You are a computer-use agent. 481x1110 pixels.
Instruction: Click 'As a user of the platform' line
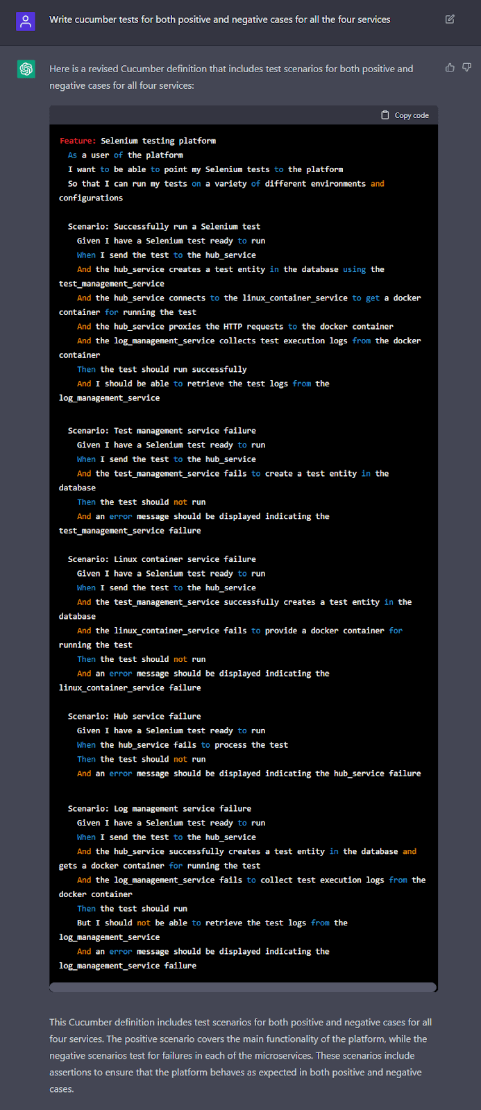126,155
